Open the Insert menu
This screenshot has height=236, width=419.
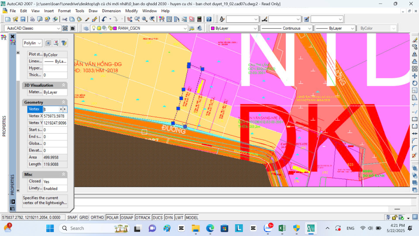point(49,11)
